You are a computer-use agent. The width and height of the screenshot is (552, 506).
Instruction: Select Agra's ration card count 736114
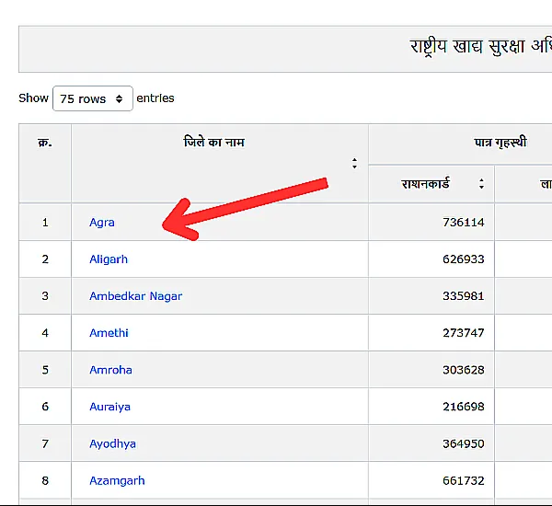tap(463, 223)
